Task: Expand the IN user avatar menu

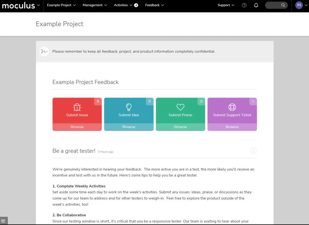Action: tap(301, 5)
